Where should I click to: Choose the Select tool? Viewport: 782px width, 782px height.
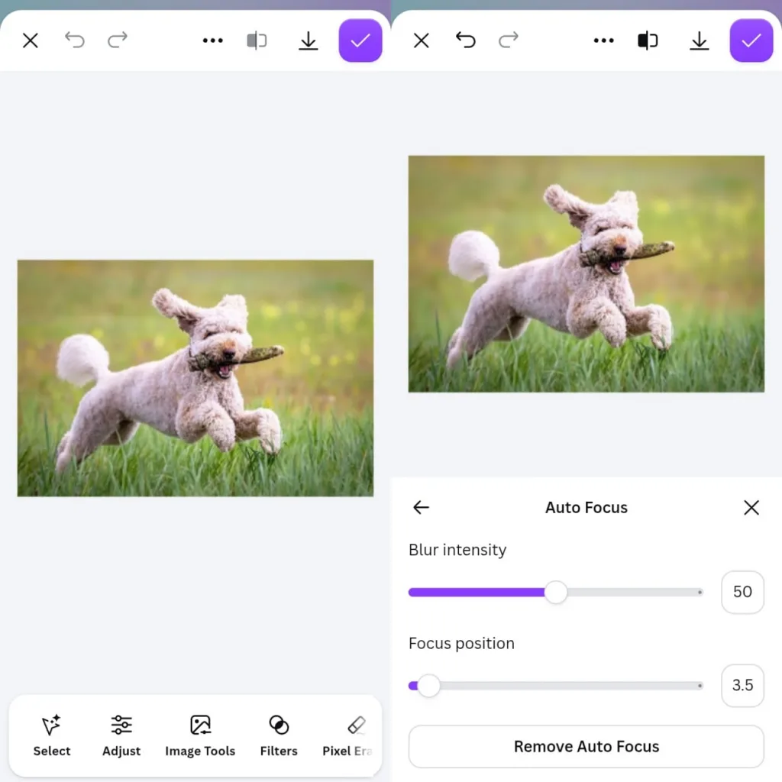52,736
